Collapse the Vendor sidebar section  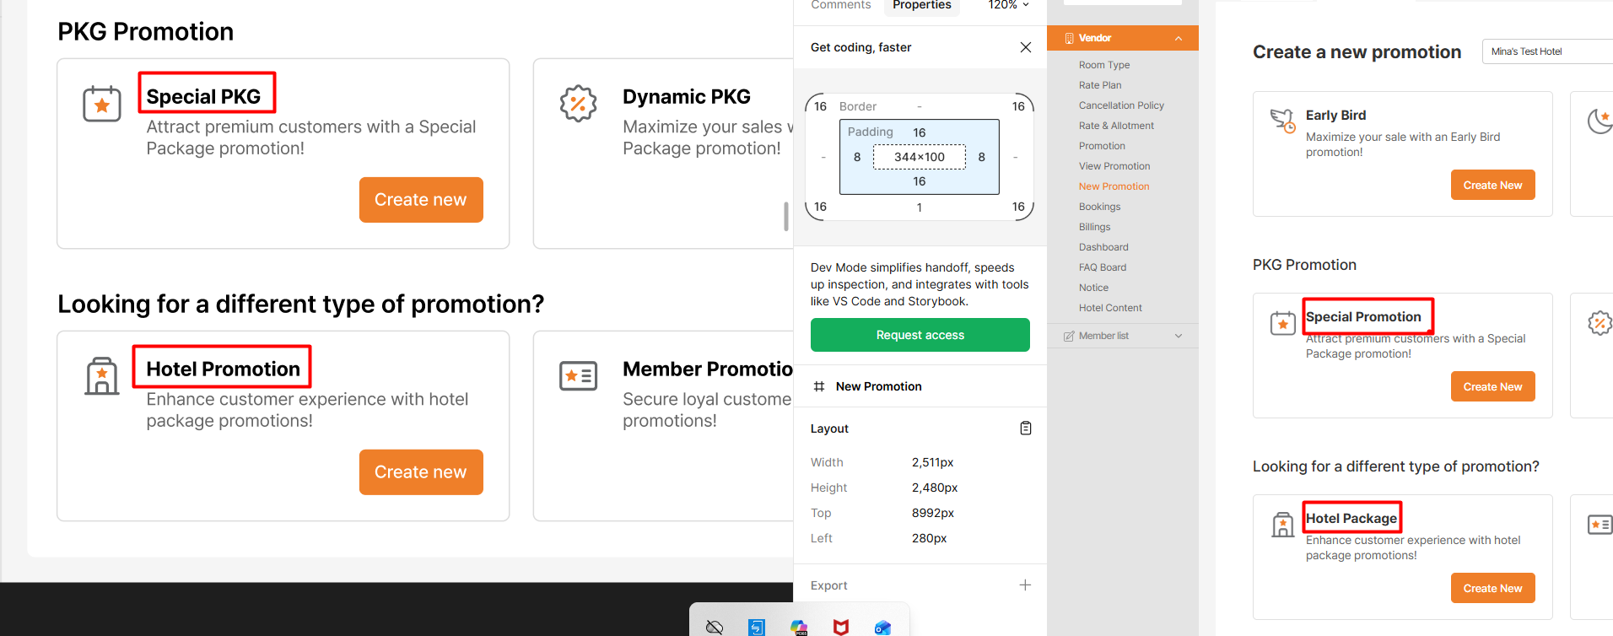[x=1179, y=38]
